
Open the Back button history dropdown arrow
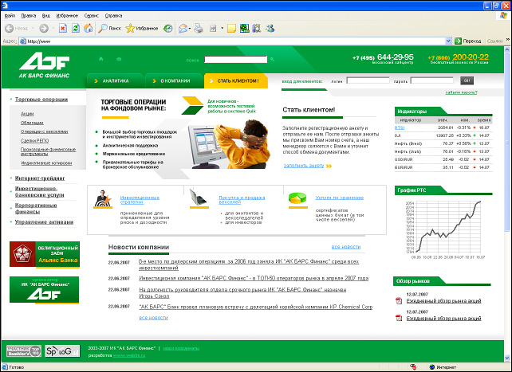pyautogui.click(x=33, y=28)
